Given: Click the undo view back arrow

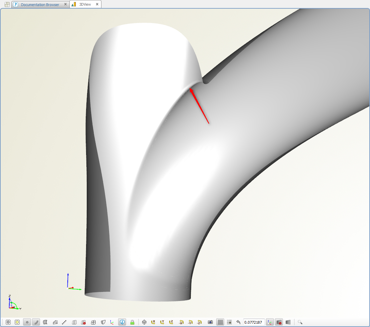Looking at the screenshot, I should 238,322.
